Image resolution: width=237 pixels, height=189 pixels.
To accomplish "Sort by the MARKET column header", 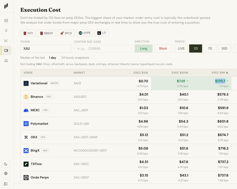I will [79, 73].
